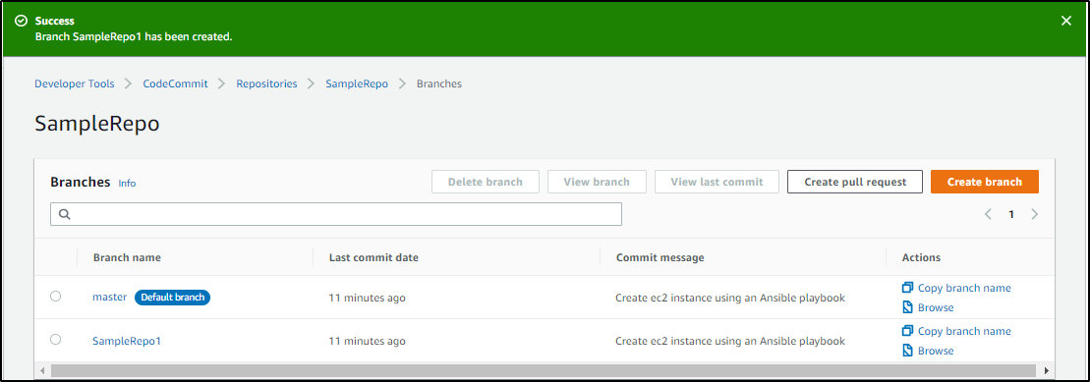Click the Branches current breadcrumb text
This screenshot has height=382, width=1090.
click(x=439, y=83)
